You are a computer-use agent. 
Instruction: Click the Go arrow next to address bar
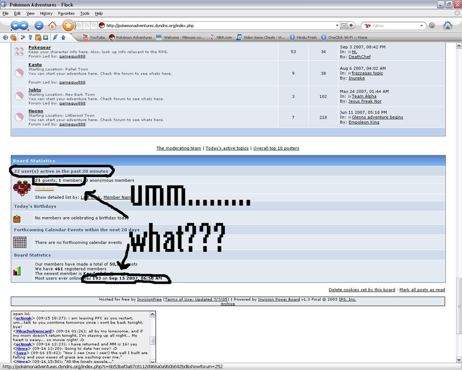pos(352,26)
